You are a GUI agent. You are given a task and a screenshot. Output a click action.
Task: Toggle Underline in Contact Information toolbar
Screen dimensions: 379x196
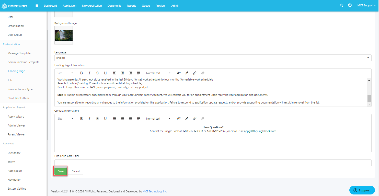pyautogui.click(x=105, y=119)
